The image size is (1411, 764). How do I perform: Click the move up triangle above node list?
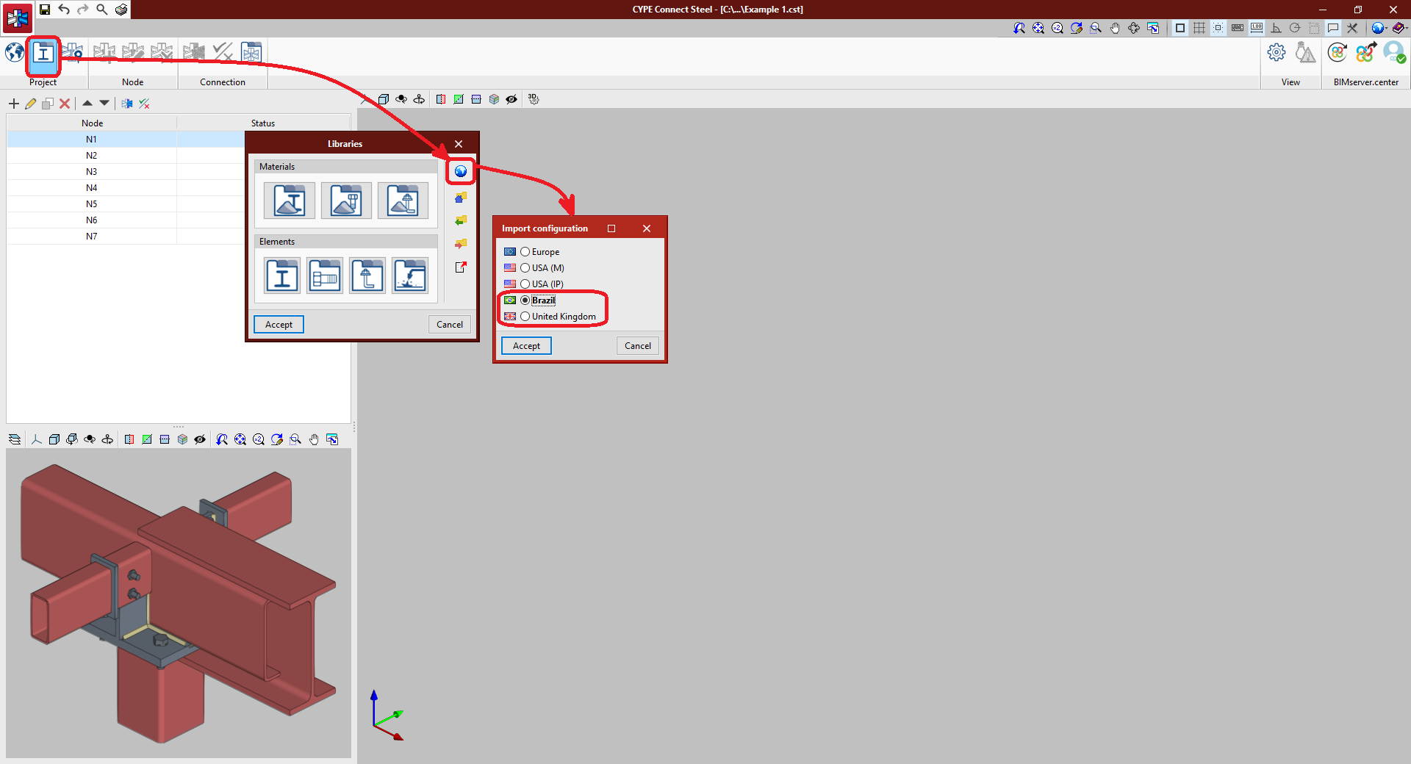tap(87, 103)
